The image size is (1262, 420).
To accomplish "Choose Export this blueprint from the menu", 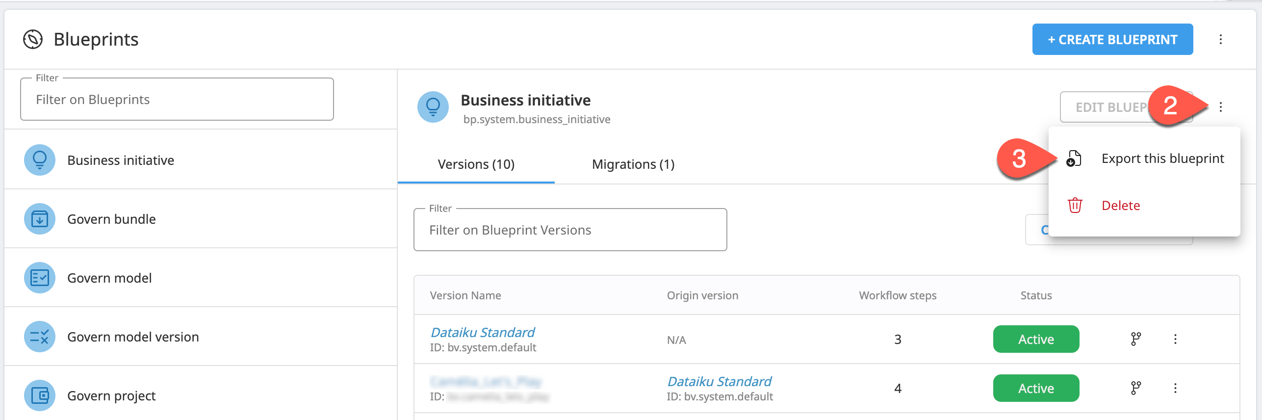I will point(1144,158).
